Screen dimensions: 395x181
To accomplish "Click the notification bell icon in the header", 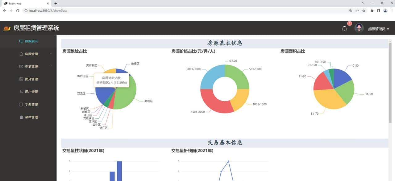I will tap(344, 28).
